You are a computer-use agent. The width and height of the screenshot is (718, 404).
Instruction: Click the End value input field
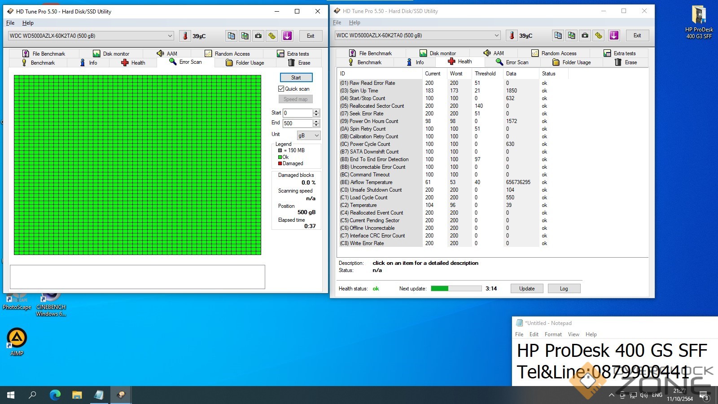tap(297, 123)
